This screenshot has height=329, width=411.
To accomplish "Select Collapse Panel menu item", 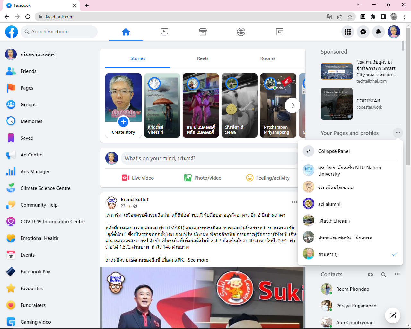I will [350, 151].
